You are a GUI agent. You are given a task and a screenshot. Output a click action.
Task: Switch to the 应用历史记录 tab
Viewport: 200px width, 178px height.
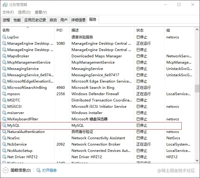(35, 20)
